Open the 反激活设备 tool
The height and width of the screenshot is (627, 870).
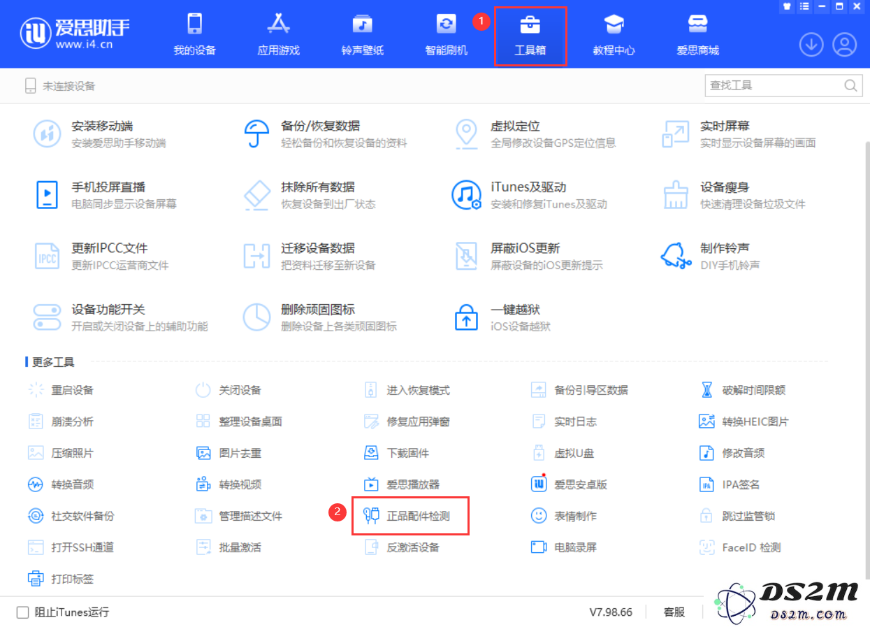coord(403,547)
